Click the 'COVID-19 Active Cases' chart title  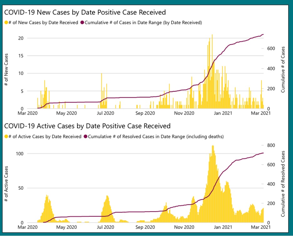coord(87,126)
